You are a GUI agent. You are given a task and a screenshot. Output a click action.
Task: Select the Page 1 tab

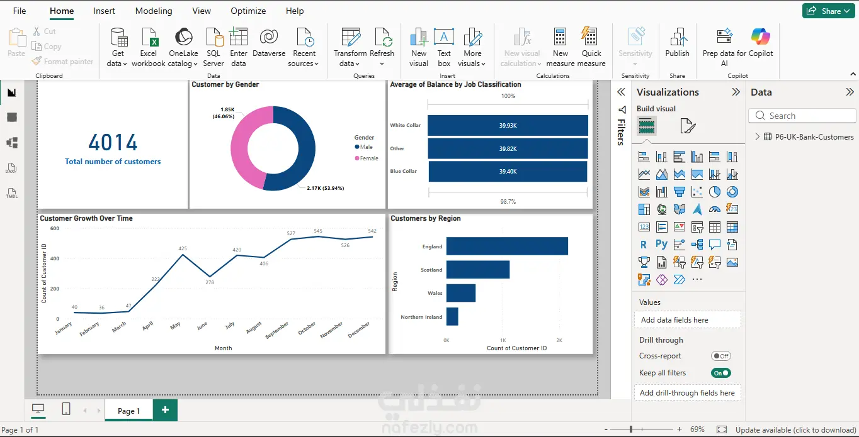(x=129, y=411)
